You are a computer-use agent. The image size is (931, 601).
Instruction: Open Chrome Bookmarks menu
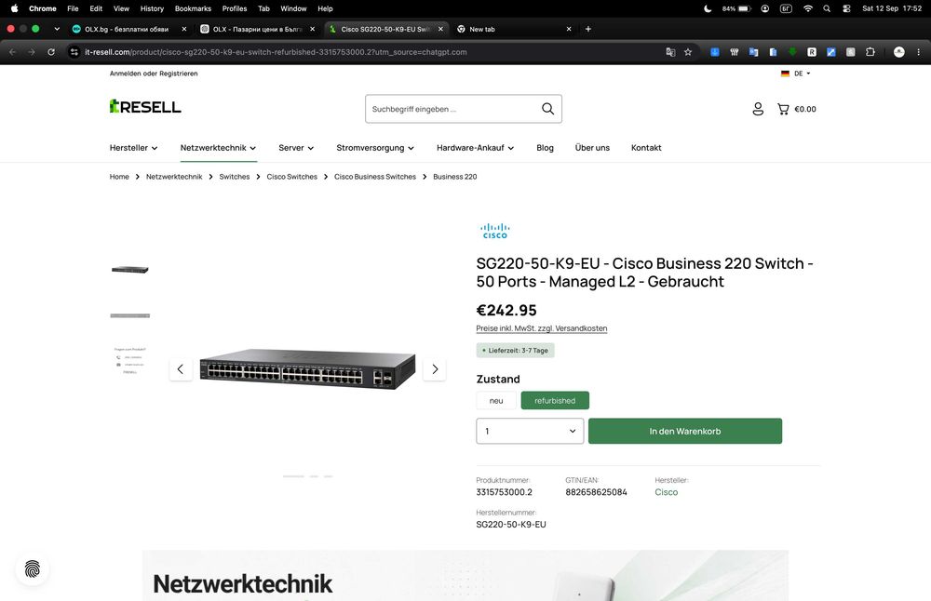click(193, 9)
